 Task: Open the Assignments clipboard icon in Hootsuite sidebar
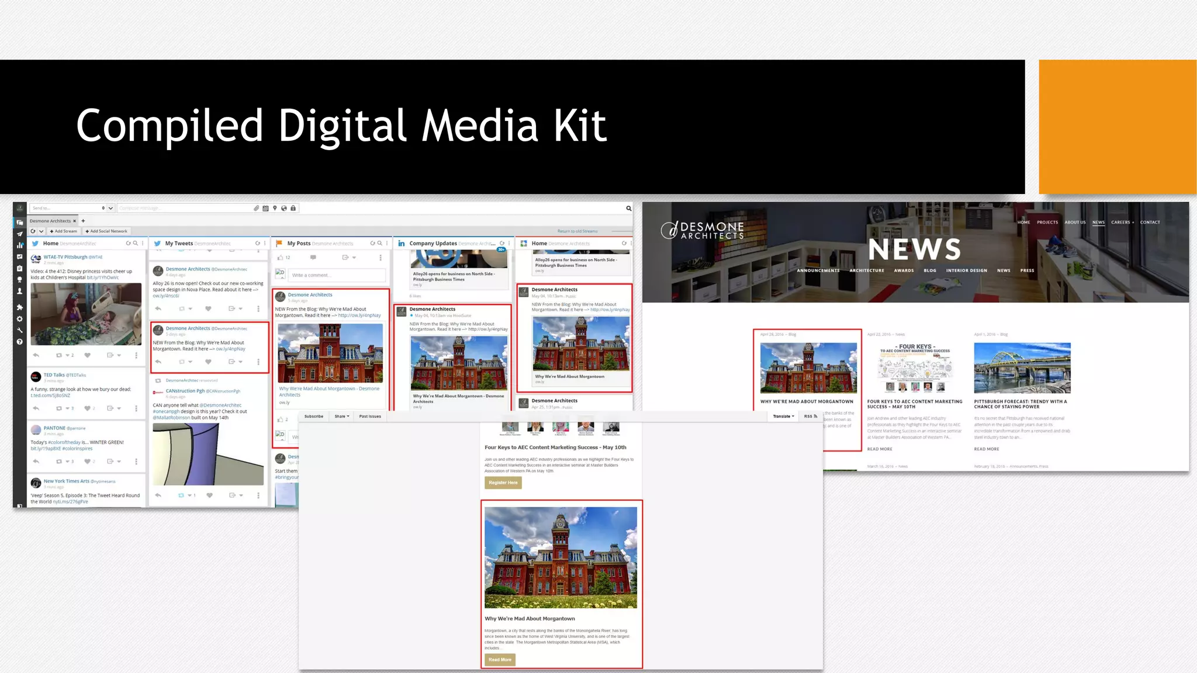[20, 268]
